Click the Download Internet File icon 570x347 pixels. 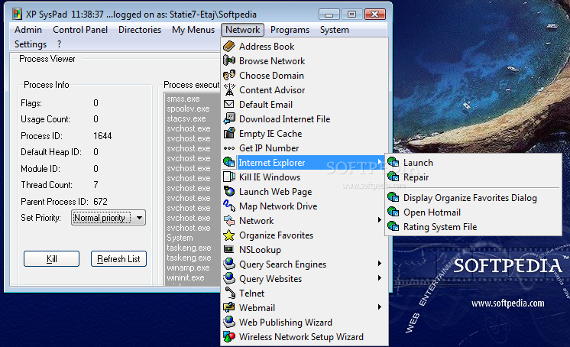(229, 119)
